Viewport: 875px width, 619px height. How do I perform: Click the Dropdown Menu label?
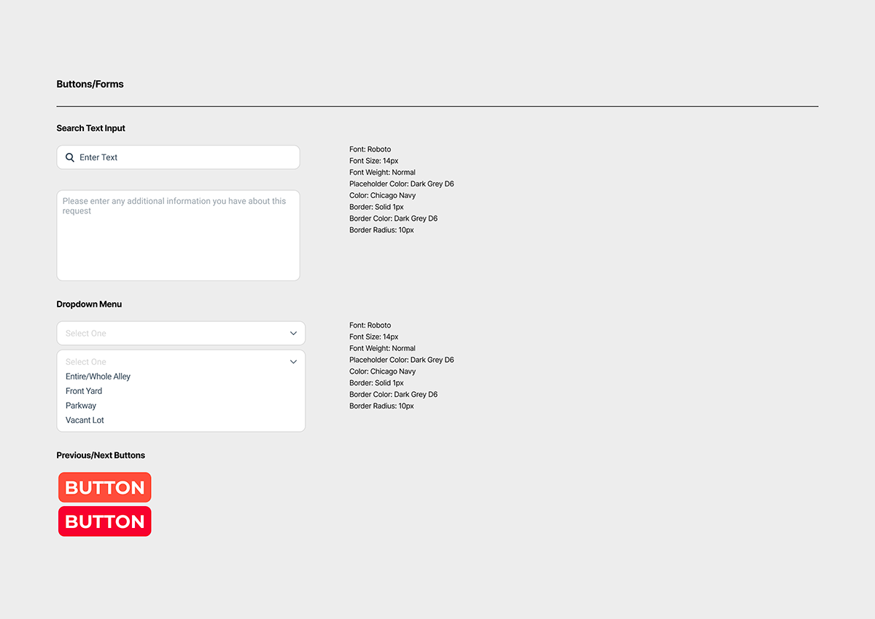(x=89, y=304)
